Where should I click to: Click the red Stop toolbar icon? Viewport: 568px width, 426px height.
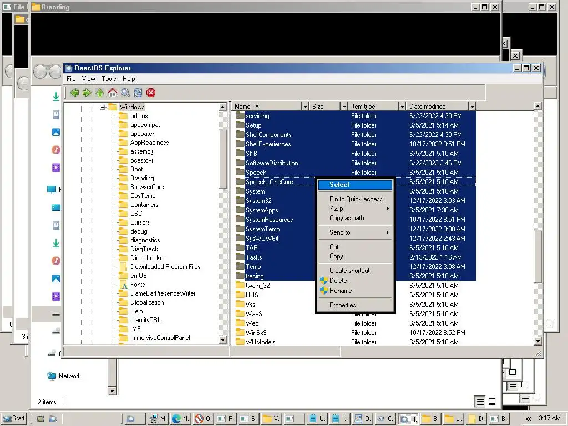(151, 93)
